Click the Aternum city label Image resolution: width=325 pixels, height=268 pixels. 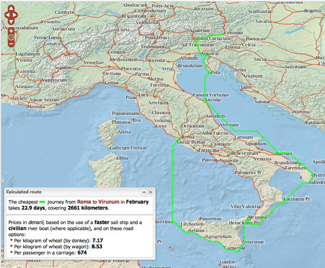click(229, 125)
